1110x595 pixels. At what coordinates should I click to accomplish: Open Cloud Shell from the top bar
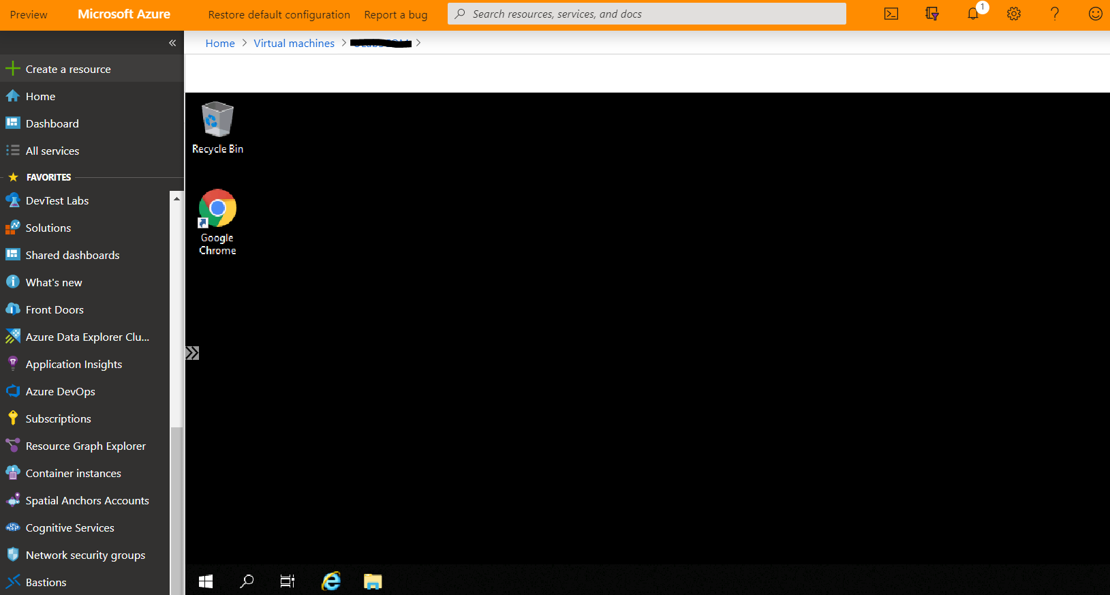891,14
